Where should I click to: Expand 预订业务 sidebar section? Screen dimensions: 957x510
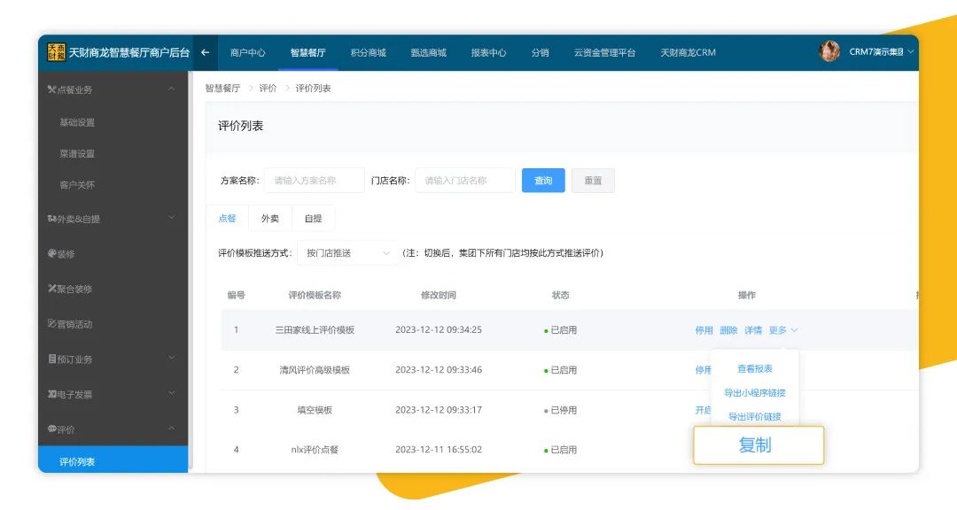(x=113, y=359)
